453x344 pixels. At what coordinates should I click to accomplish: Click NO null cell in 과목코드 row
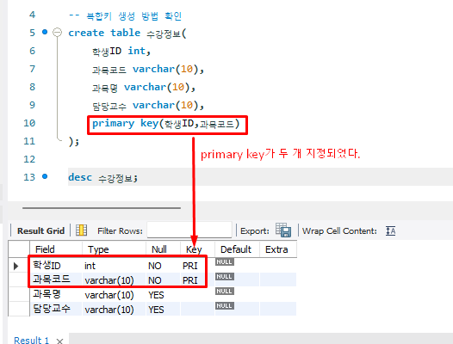[164, 280]
